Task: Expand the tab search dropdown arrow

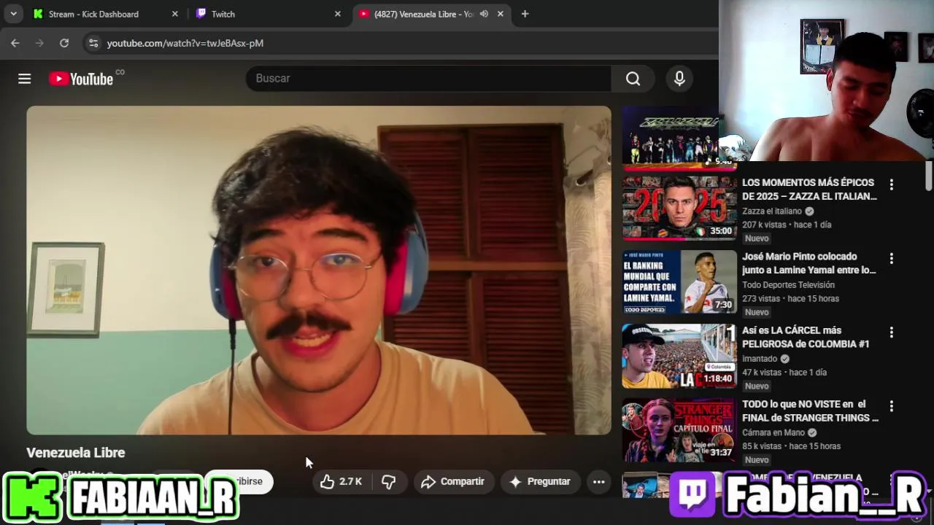Action: tap(13, 14)
